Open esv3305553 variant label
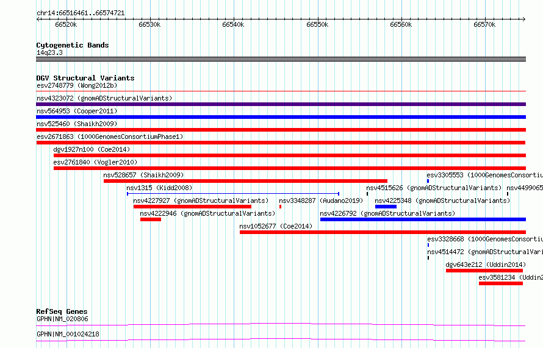The image size is (543, 348). point(485,175)
